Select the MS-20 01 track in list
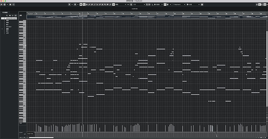The width and height of the screenshot is (268, 139). point(9,27)
